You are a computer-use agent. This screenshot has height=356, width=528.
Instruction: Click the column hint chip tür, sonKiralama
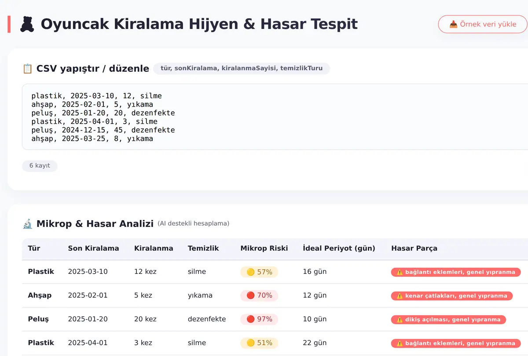[x=242, y=68]
